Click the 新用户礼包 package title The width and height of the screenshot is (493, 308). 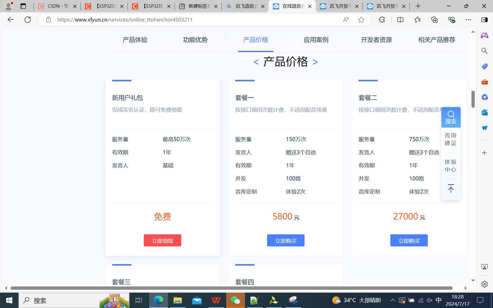click(127, 98)
